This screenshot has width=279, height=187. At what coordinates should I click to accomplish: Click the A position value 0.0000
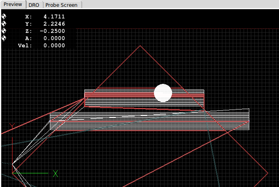pos(54,39)
